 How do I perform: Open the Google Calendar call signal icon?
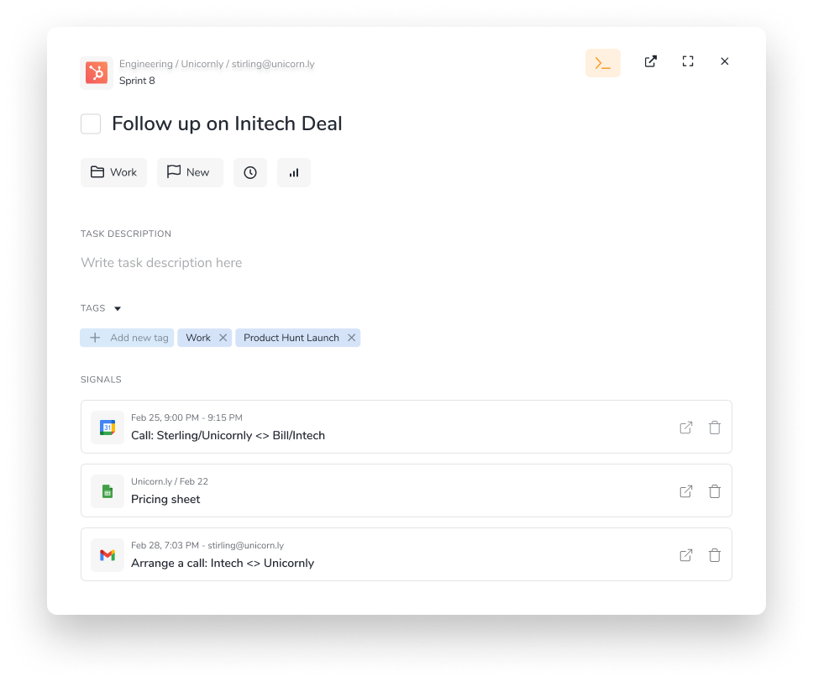(x=107, y=427)
